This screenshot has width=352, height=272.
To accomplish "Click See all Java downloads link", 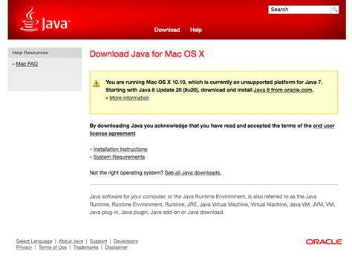I will [x=193, y=173].
